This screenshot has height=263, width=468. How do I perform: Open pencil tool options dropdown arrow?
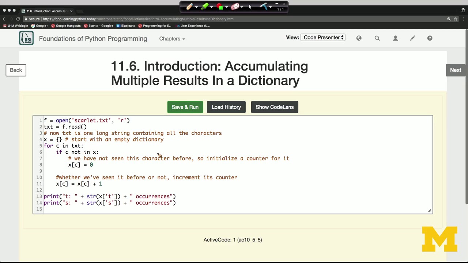[x=196, y=7]
